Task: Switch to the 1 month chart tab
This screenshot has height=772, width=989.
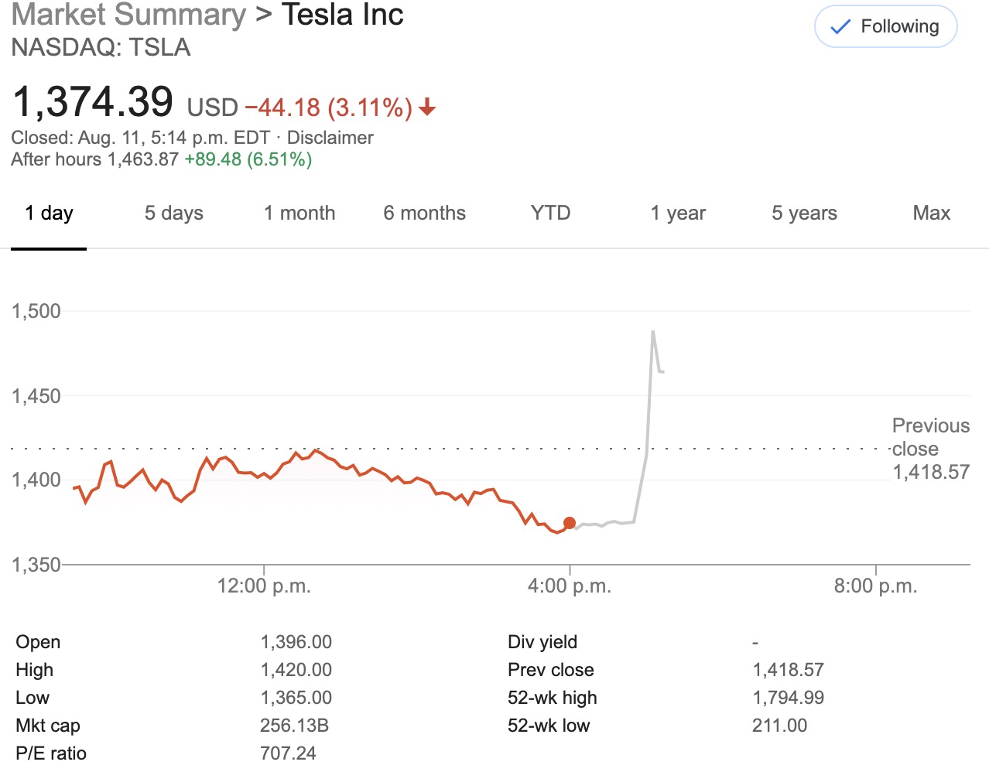Action: (299, 213)
